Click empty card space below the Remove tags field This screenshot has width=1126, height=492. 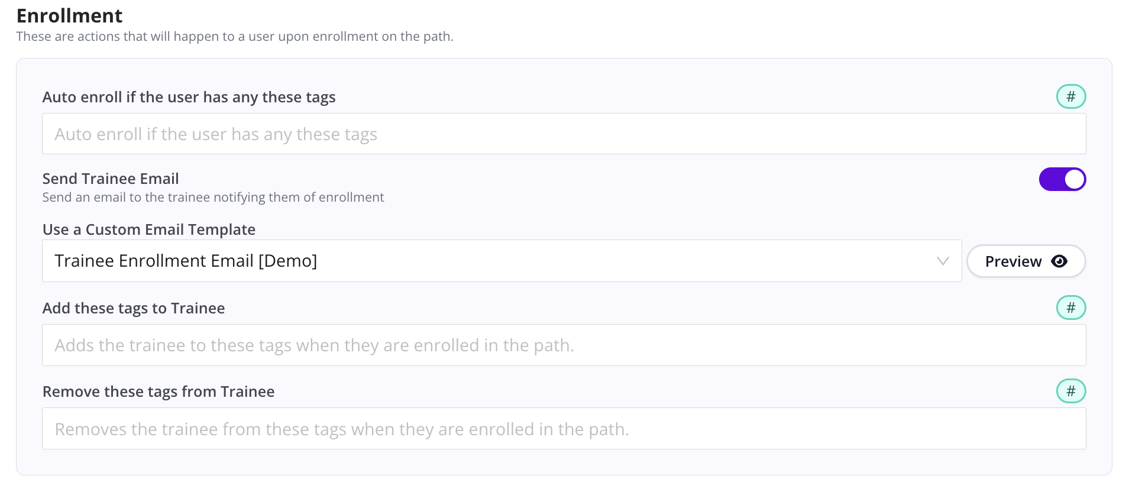click(563, 462)
